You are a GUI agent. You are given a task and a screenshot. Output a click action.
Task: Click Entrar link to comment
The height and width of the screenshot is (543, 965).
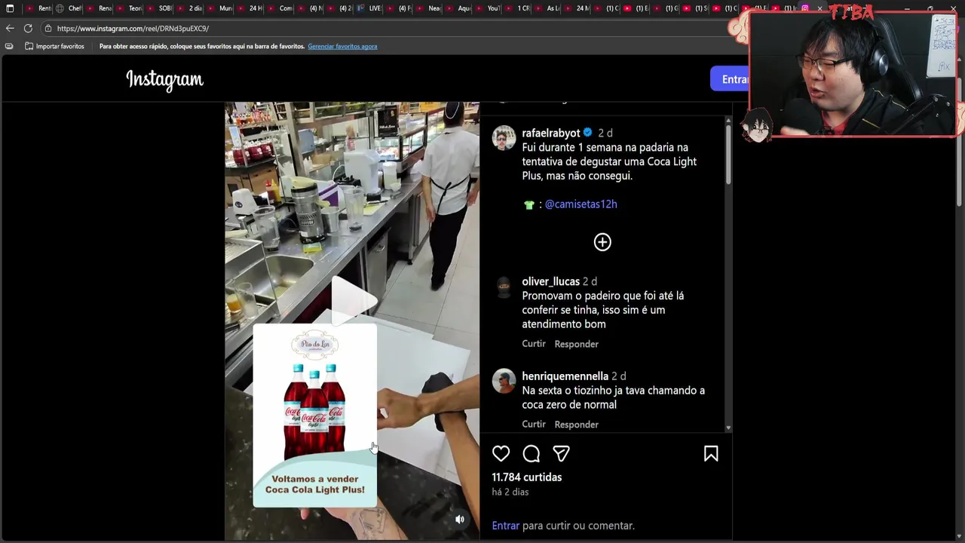point(505,526)
